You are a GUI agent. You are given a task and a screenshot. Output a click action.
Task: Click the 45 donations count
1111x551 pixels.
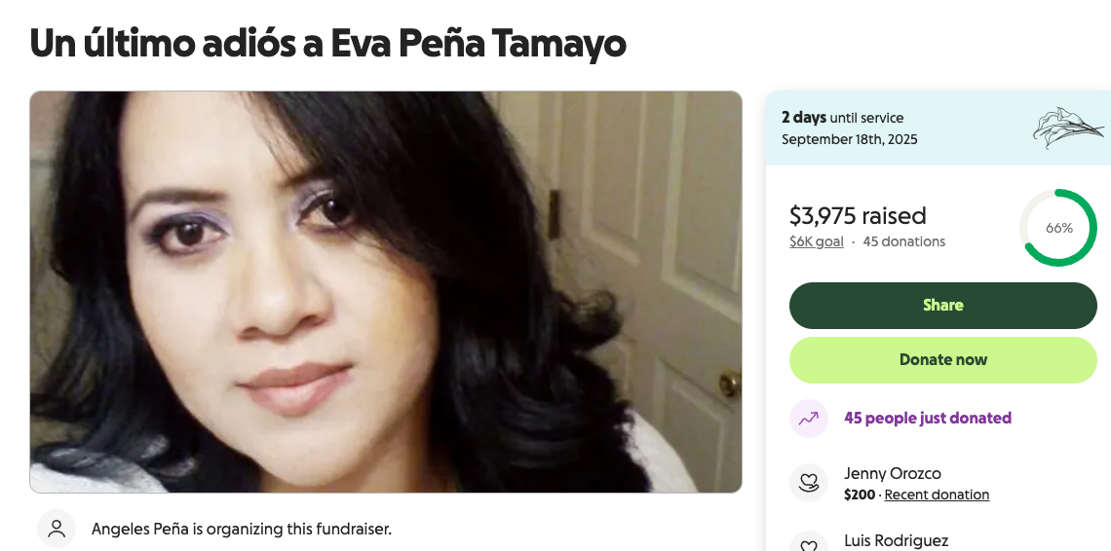tap(903, 241)
